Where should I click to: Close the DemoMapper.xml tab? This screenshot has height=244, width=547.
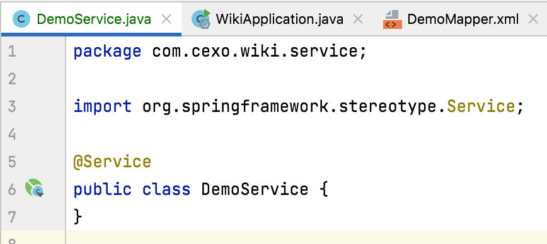533,19
